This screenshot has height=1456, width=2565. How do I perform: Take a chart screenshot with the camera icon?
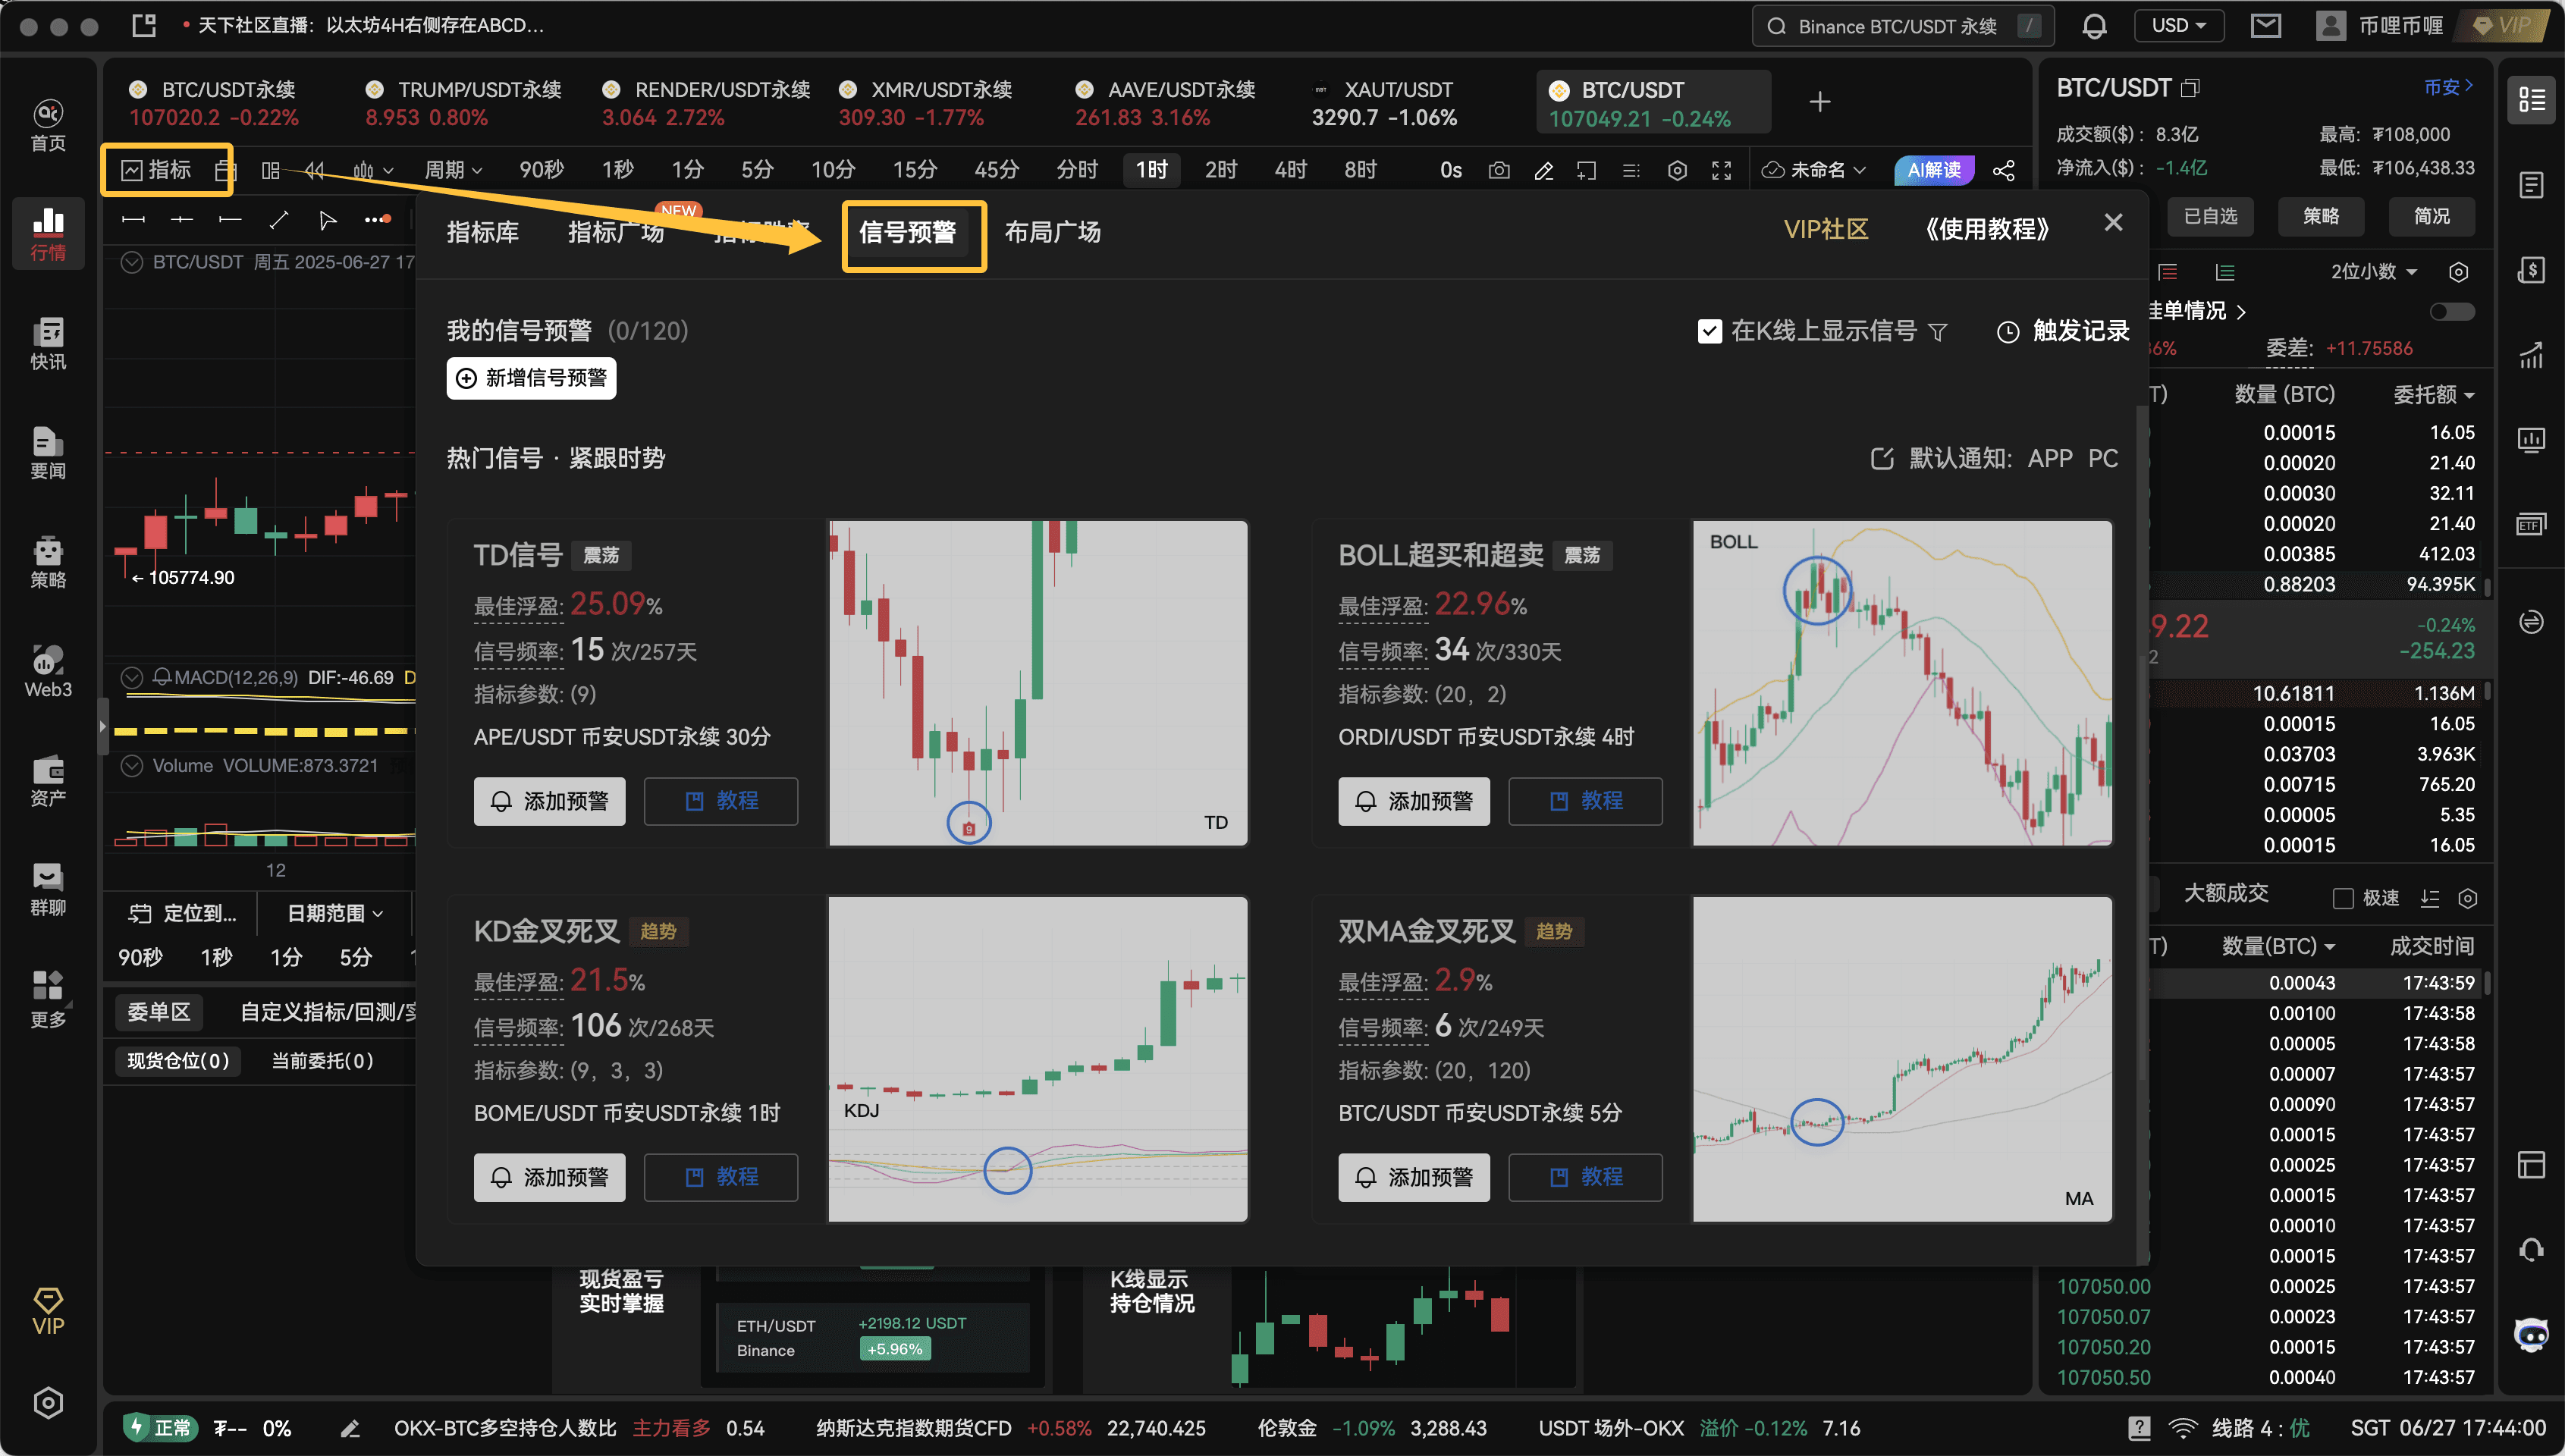click(x=1499, y=170)
